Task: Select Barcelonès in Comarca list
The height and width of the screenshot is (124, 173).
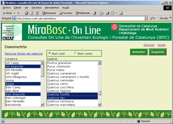Action: 23,105
